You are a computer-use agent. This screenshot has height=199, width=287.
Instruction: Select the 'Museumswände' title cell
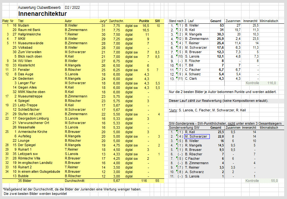point(31,43)
